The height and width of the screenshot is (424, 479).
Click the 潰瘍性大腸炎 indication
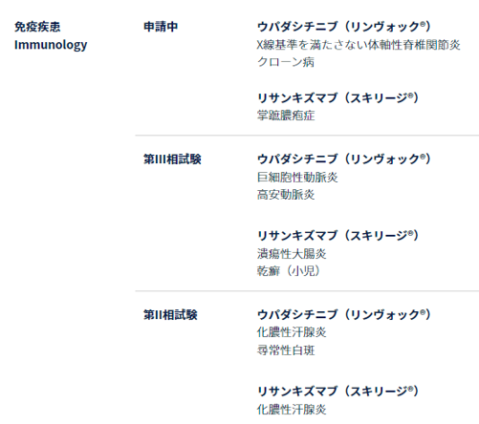pos(292,254)
